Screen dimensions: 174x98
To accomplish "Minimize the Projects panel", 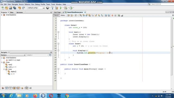I will (51, 12).
